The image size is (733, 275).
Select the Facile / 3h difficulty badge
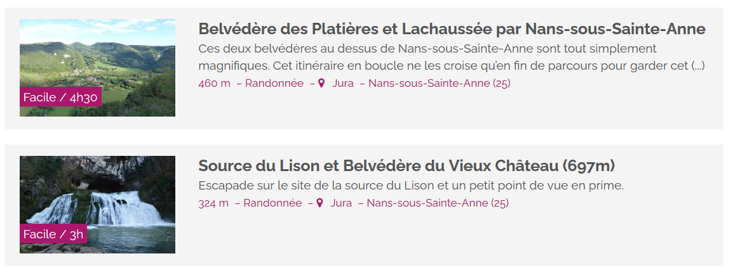(53, 234)
